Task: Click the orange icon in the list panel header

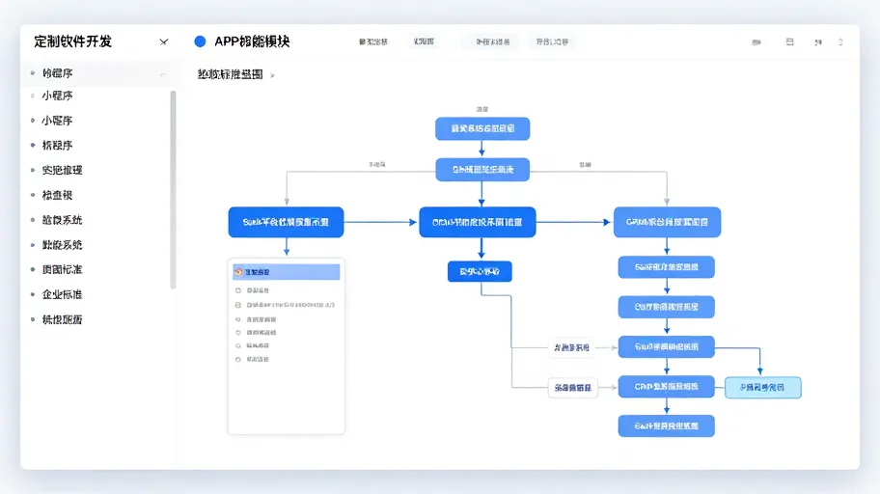Action: (238, 272)
